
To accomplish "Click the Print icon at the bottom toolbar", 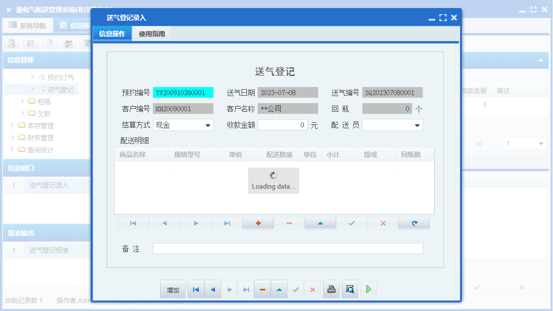I will 331,289.
